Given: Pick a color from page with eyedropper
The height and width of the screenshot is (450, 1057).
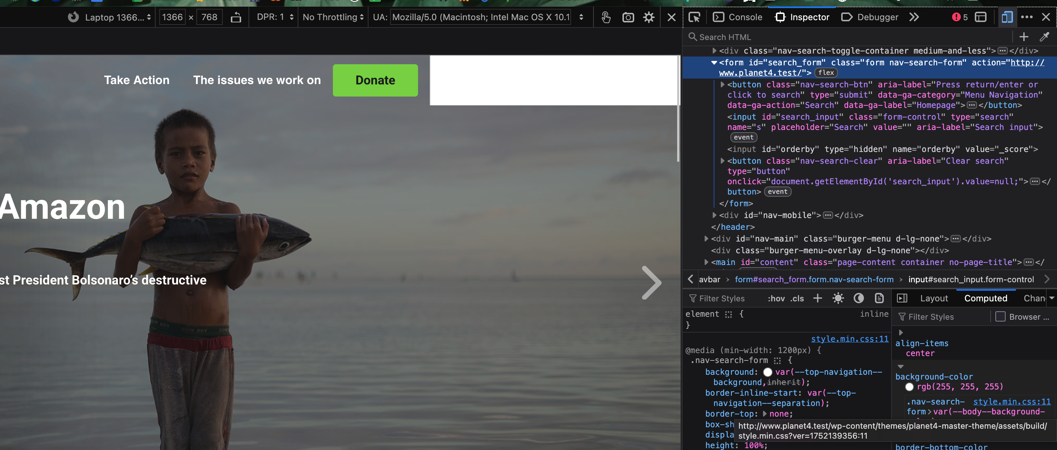Looking at the screenshot, I should 1044,37.
